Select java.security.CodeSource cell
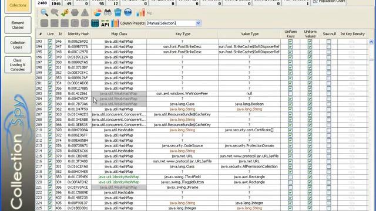376x211 pixels. coord(182,146)
